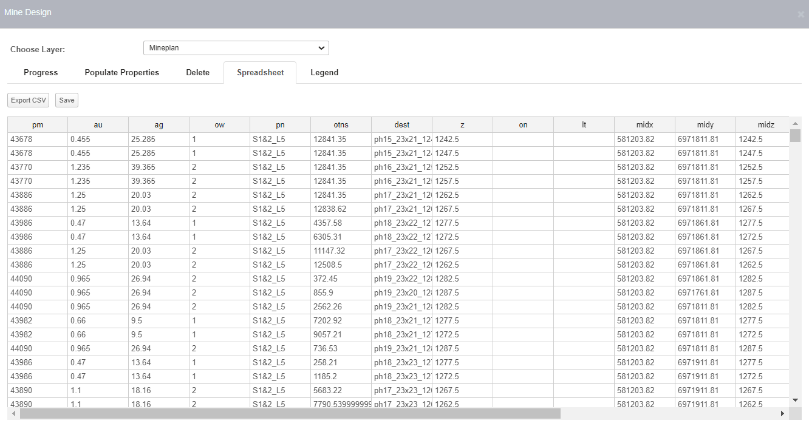Image resolution: width=809 pixels, height=432 pixels.
Task: Click the scroll left arrow below the table
Action: click(14, 413)
